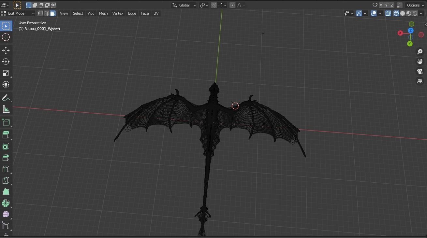Switch to Solid shading
This screenshot has width=427, height=238.
tap(403, 13)
